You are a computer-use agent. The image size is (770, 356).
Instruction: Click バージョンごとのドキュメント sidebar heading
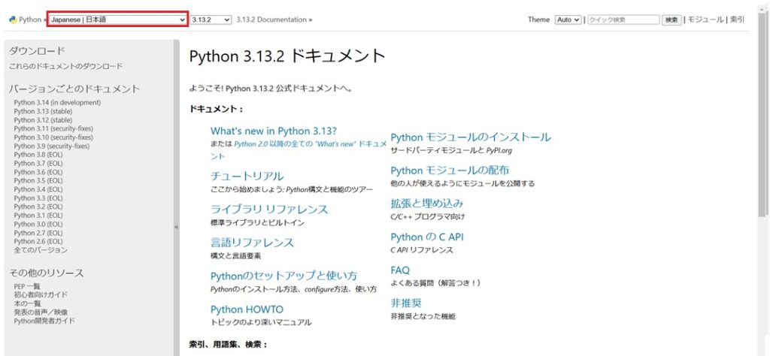click(74, 89)
